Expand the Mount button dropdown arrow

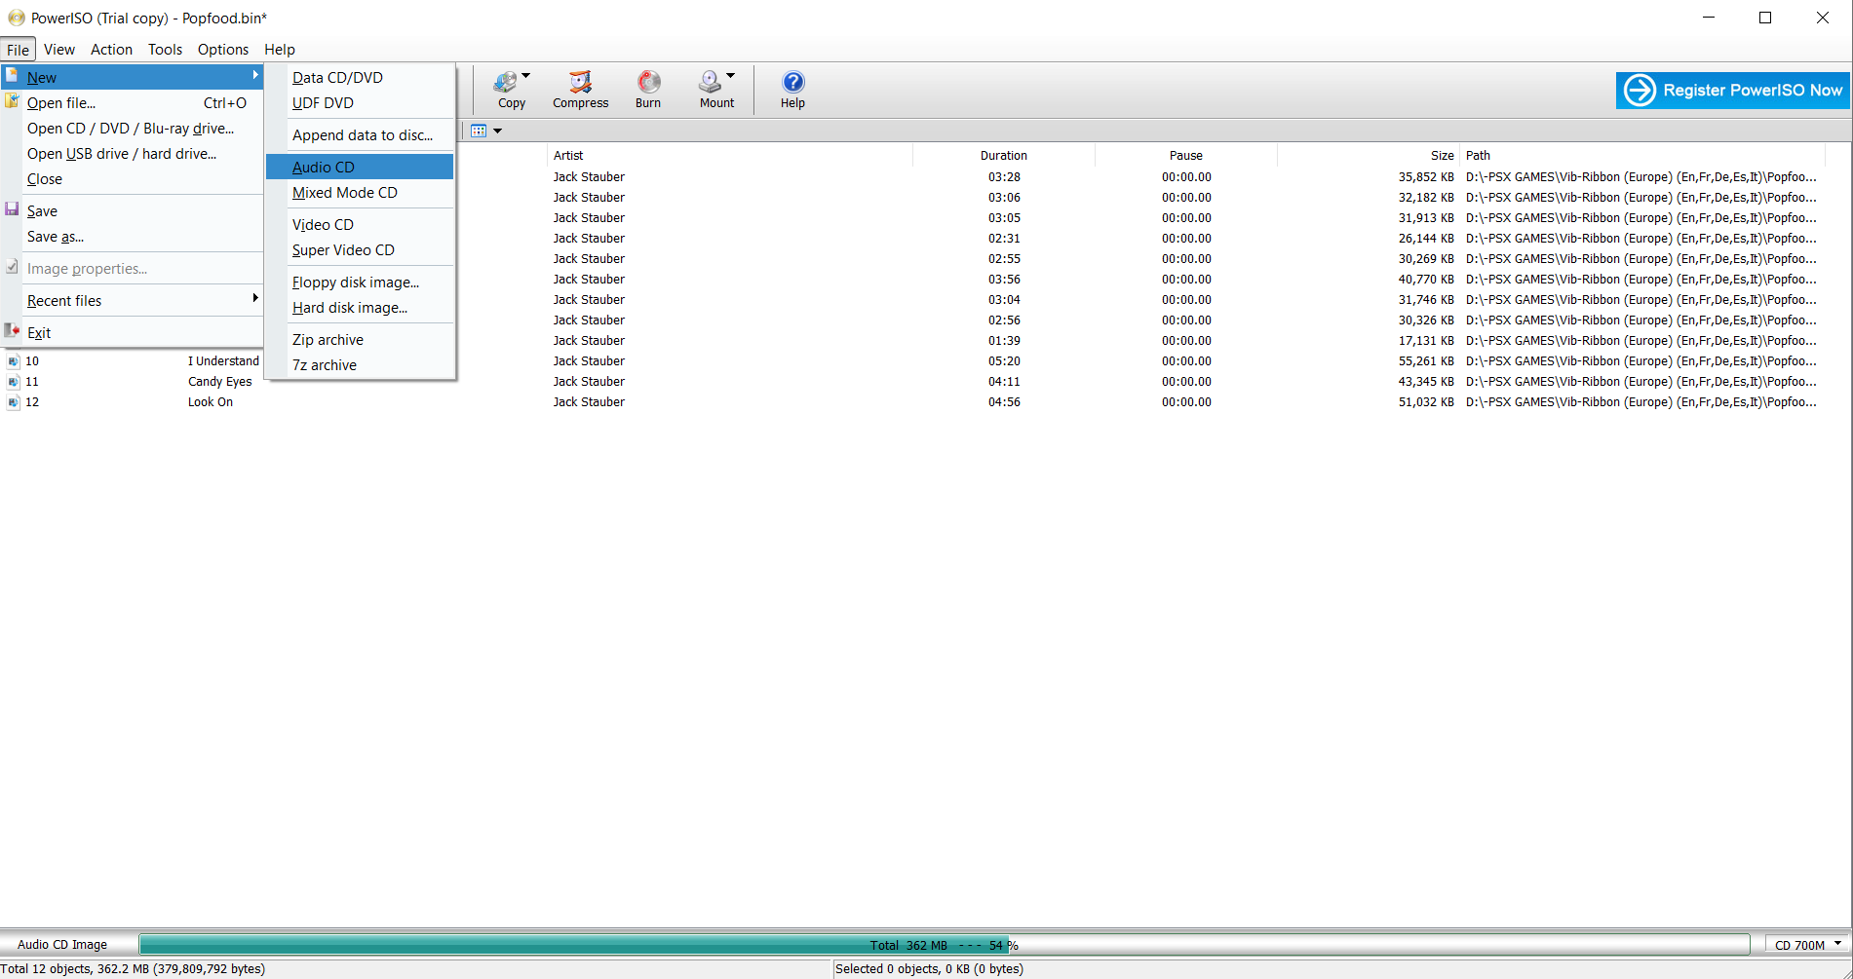tap(731, 76)
